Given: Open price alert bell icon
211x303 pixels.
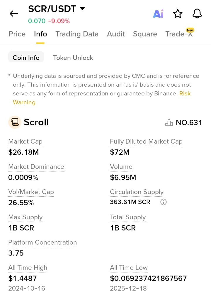Looking at the screenshot, I should [197, 14].
